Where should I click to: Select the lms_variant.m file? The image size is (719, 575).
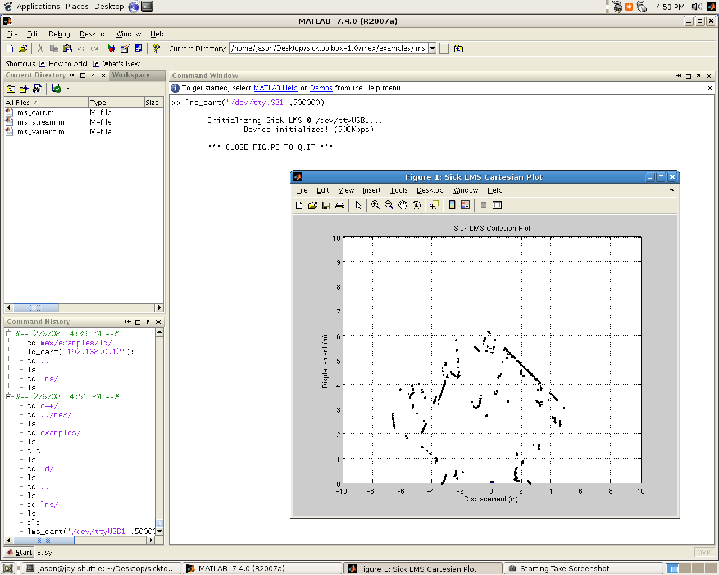coord(39,131)
